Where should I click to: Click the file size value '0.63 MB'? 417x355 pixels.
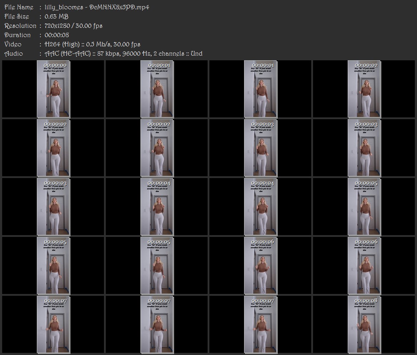point(56,16)
